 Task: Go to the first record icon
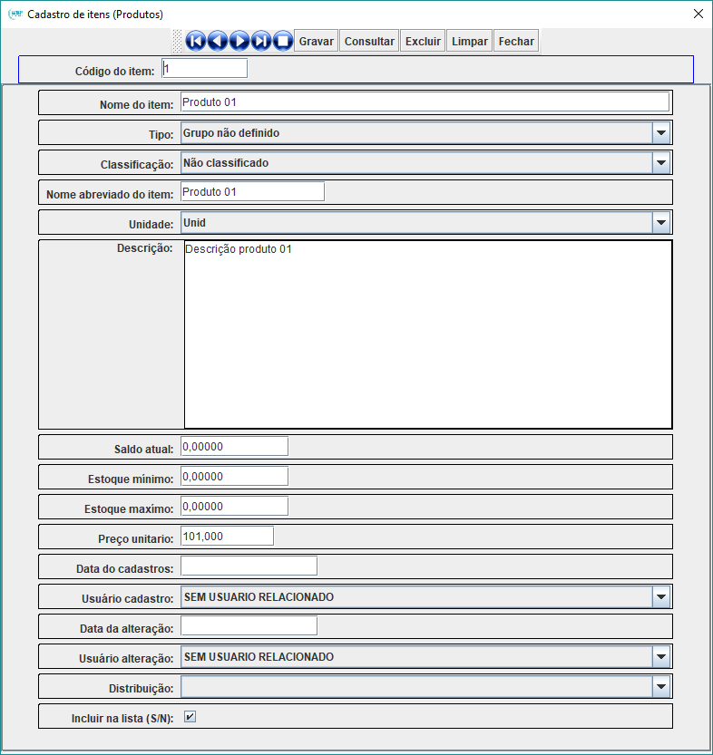196,41
